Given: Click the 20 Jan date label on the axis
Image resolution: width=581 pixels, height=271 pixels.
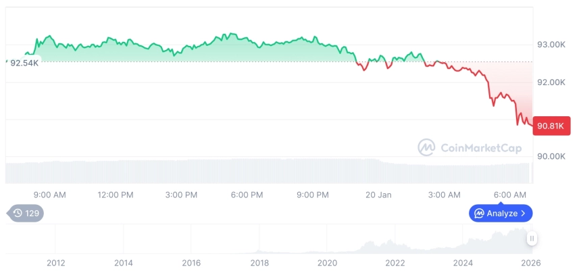Looking at the screenshot, I should 378,195.
